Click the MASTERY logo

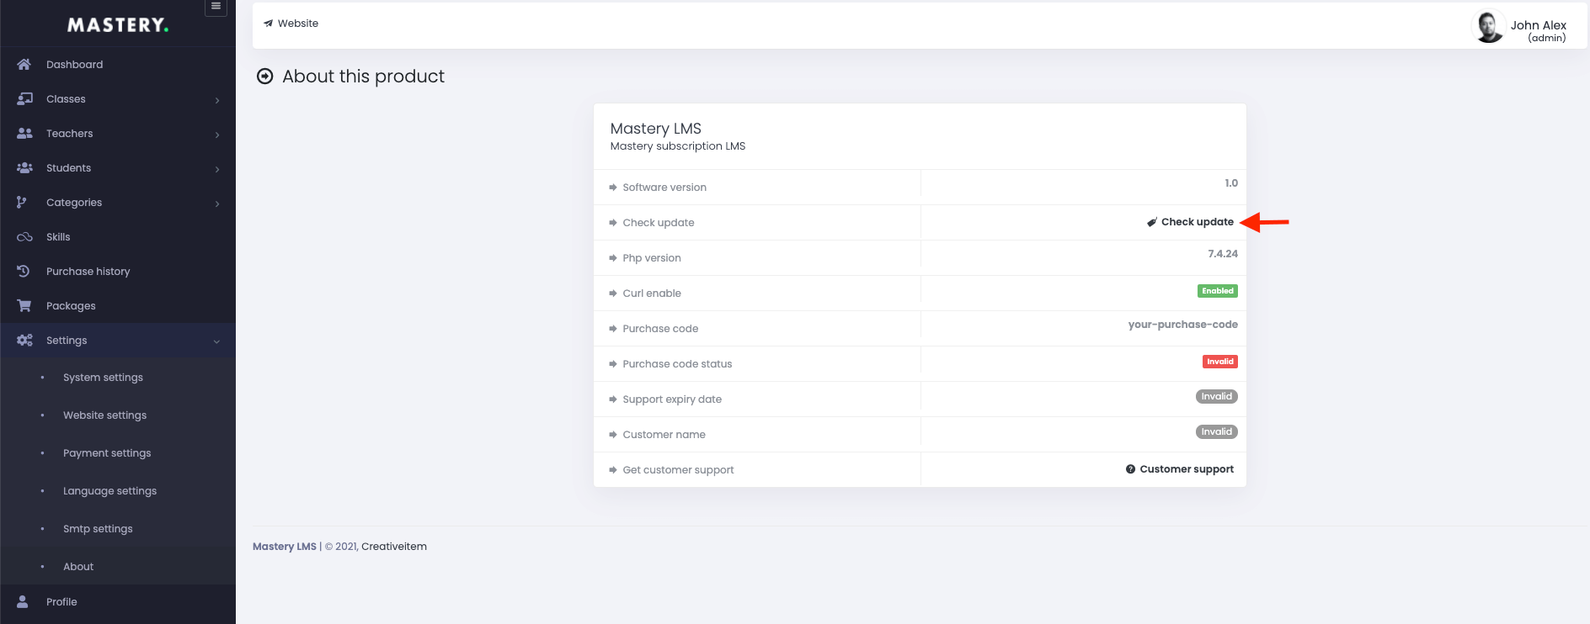pyautogui.click(x=118, y=25)
